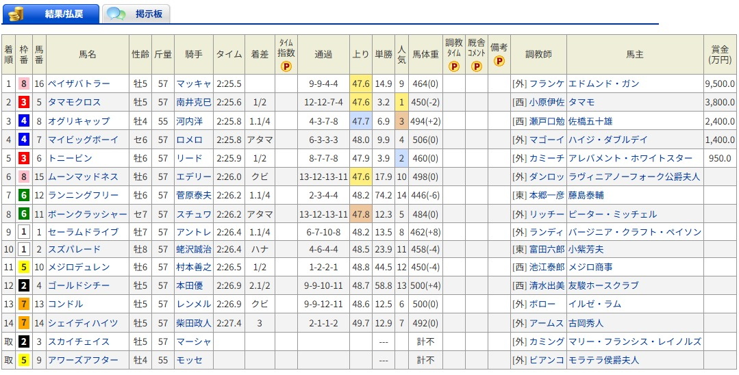Open jockey page for 河内洋
The width and height of the screenshot is (739, 375).
tap(189, 121)
